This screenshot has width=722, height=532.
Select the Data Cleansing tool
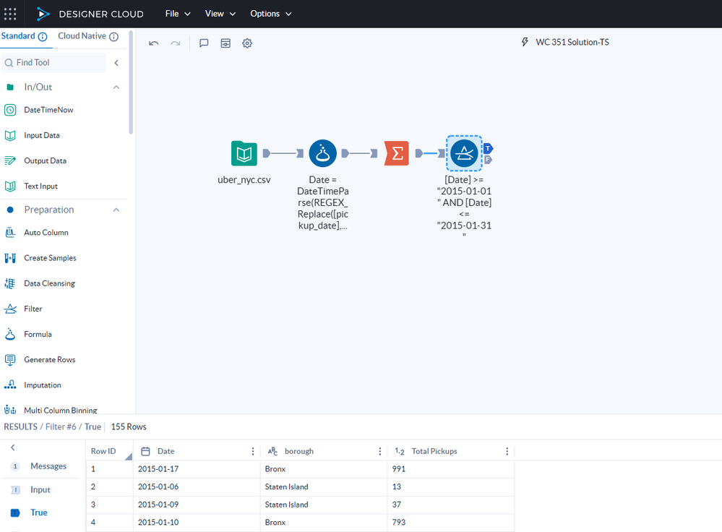coord(49,283)
